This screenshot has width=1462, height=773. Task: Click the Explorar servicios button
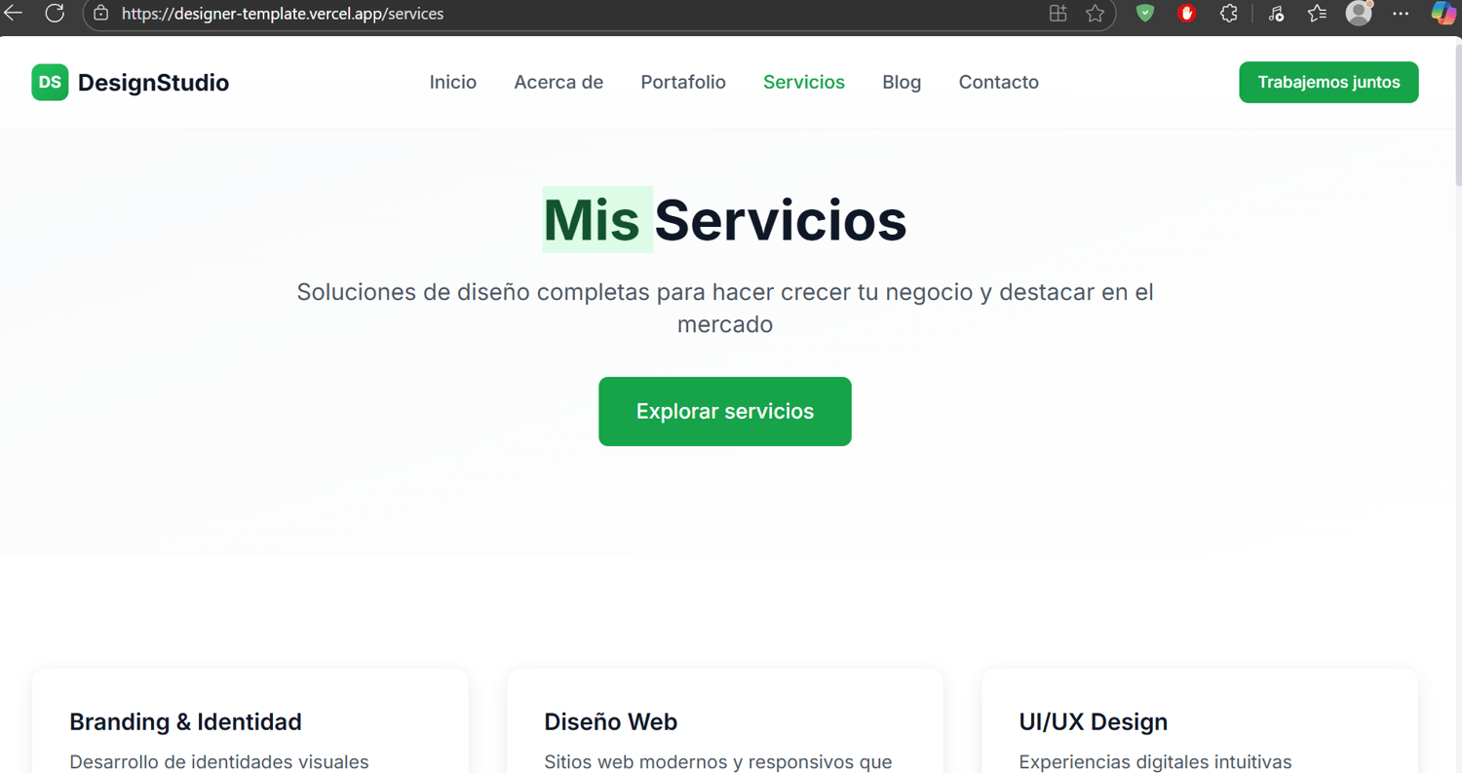(725, 412)
